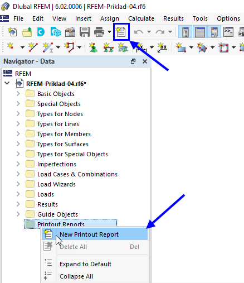Choose Collapse All in context menu
Image resolution: width=244 pixels, height=283 pixels.
coord(95,276)
